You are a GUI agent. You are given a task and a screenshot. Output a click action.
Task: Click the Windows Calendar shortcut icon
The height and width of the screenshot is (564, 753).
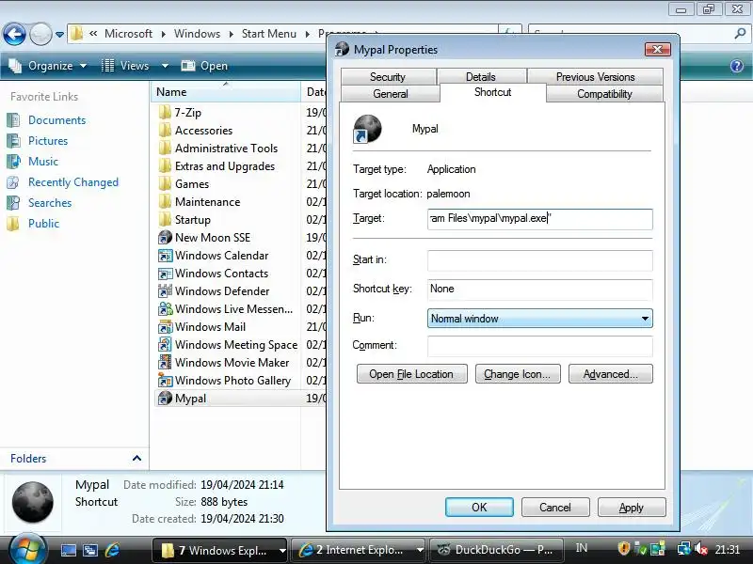click(165, 256)
